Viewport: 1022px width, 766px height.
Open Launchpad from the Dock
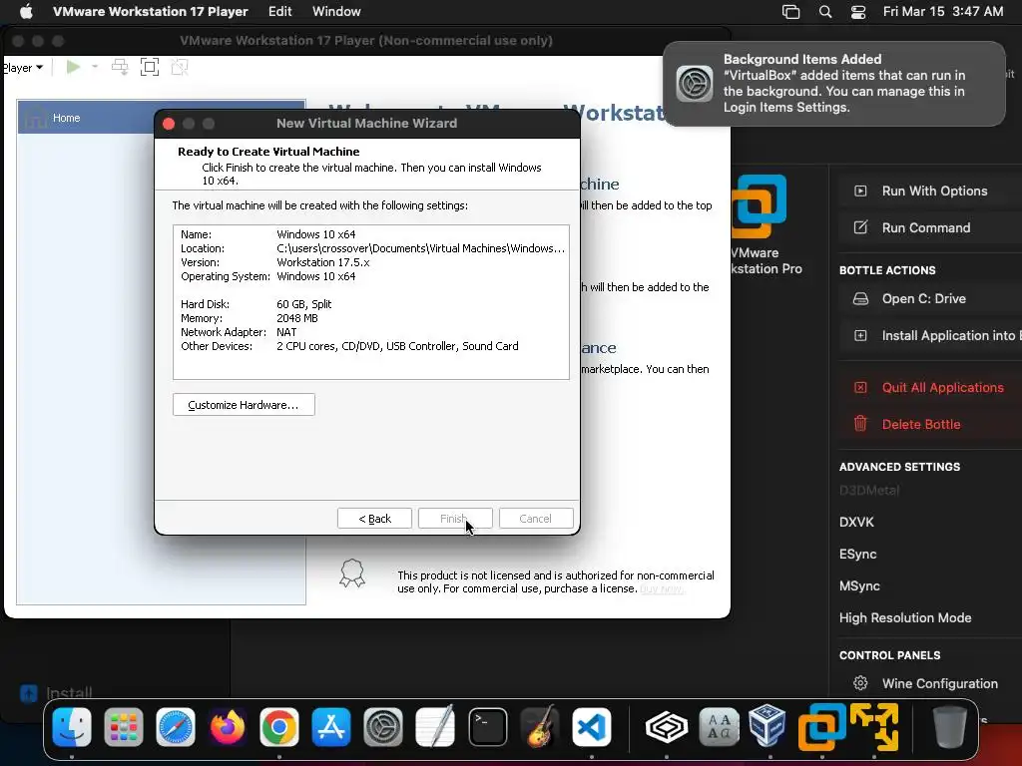[x=123, y=727]
